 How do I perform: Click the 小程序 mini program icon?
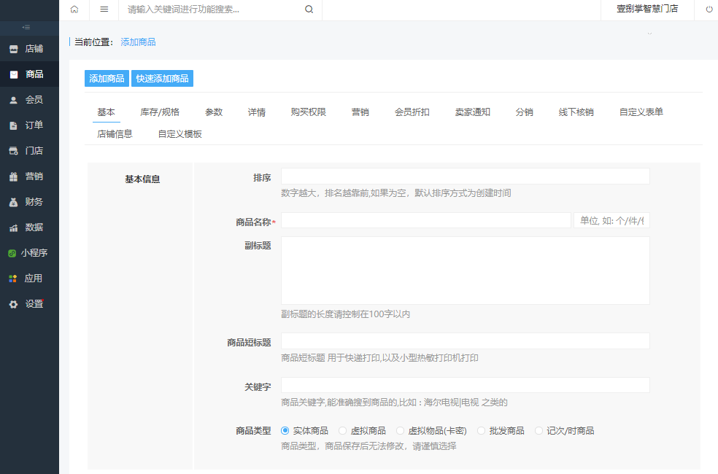coord(12,253)
